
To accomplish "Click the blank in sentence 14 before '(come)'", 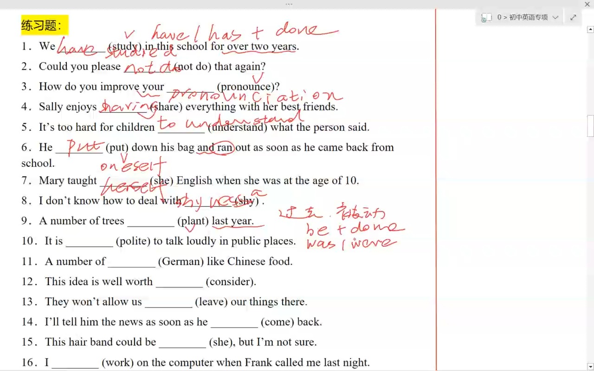I will (234, 323).
